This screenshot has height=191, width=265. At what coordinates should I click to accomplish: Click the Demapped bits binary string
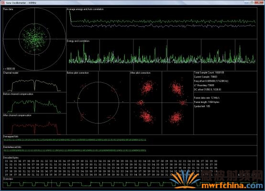(75, 140)
